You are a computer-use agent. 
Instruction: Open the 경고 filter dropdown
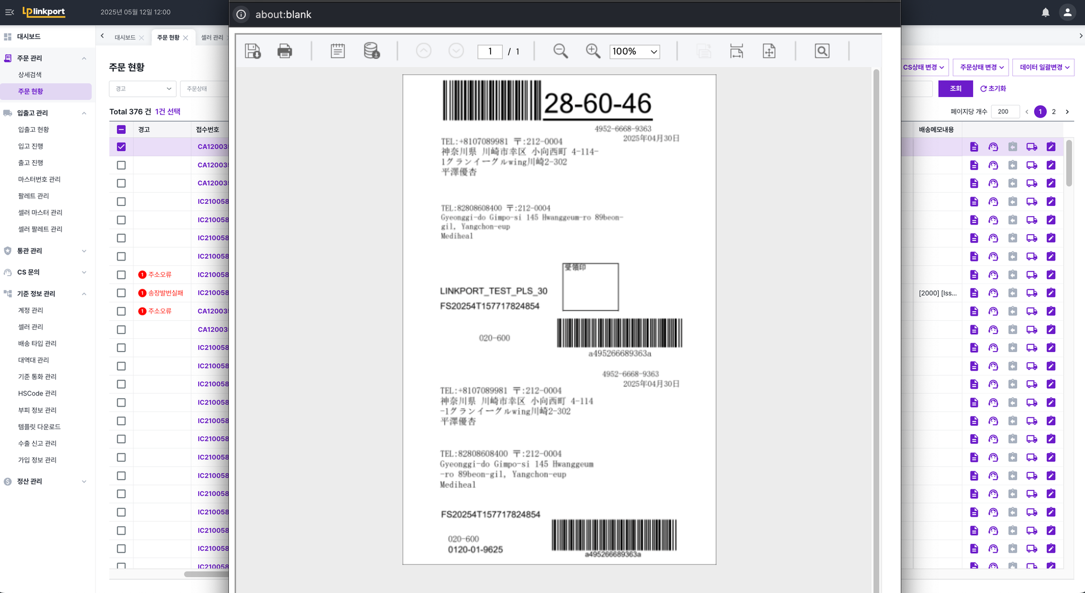point(143,88)
